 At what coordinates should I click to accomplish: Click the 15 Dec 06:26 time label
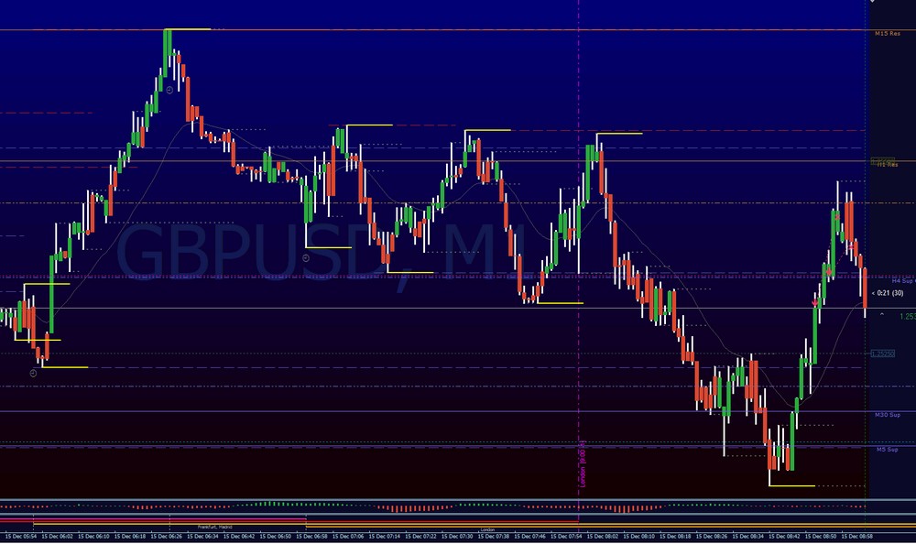[x=166, y=537]
